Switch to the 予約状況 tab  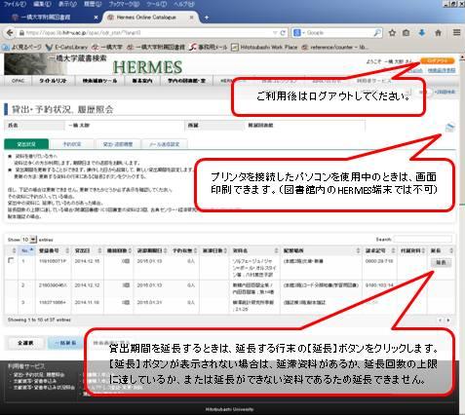(71, 144)
